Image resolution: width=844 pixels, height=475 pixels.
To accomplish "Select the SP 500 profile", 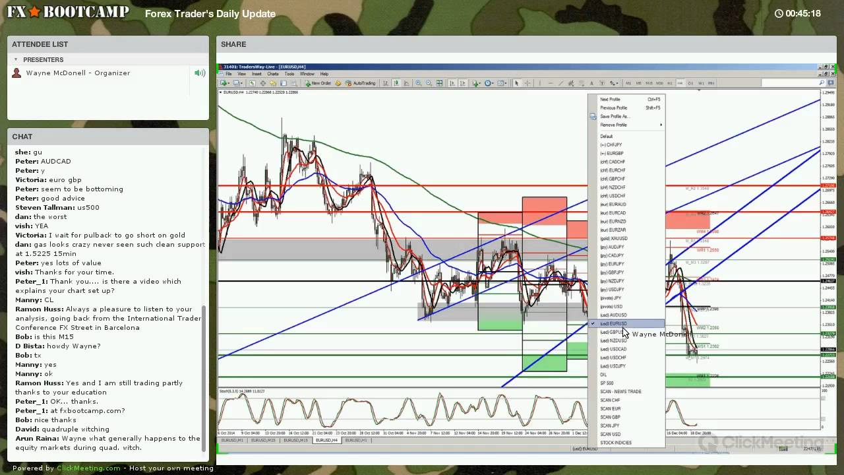I will (x=626, y=383).
